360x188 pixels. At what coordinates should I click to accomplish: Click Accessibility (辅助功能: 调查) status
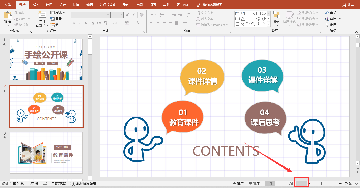click(83, 184)
